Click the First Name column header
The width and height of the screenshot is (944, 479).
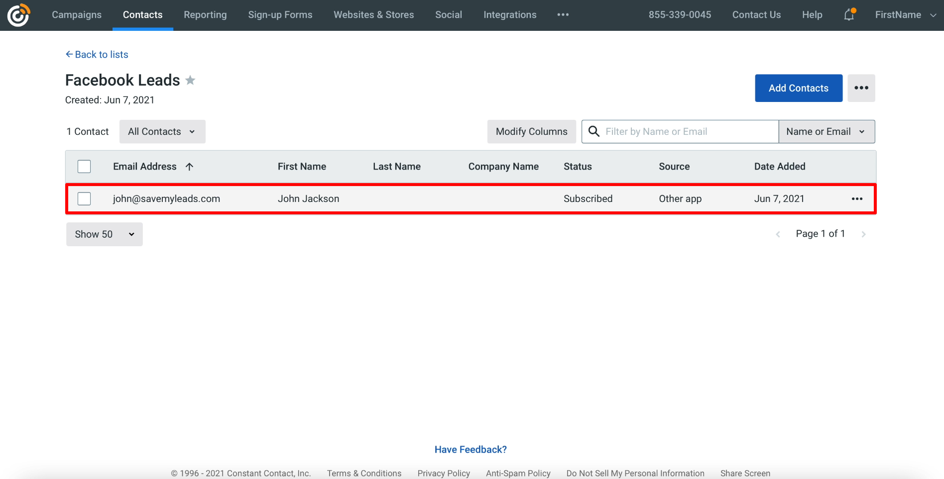[302, 167]
